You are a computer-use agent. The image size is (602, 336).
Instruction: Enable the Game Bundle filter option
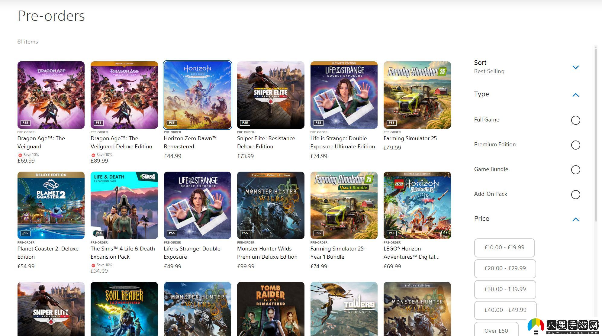pos(575,170)
